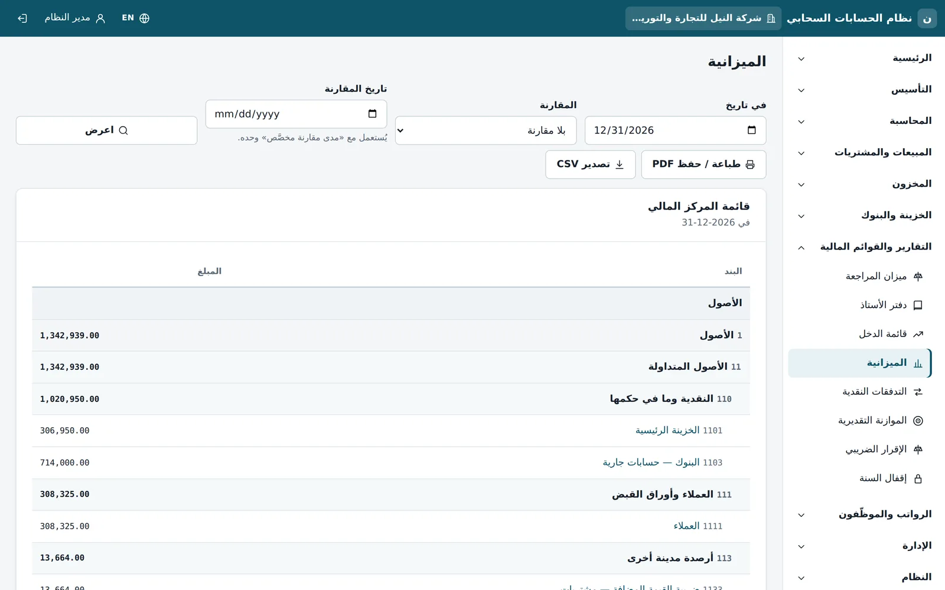945x590 pixels.
Task: Click the target icon beside الموازنة التقديرية
Action: (x=918, y=421)
